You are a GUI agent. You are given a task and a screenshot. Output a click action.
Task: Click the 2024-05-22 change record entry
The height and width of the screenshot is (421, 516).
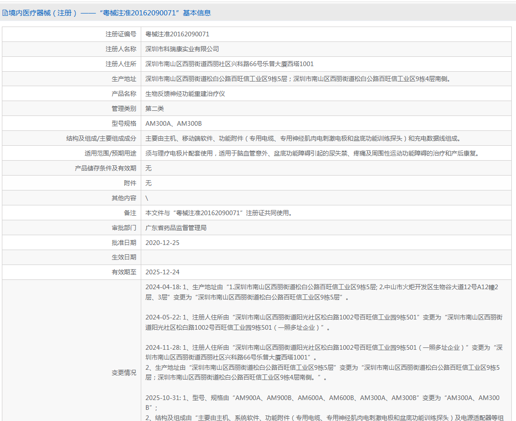click(x=324, y=322)
